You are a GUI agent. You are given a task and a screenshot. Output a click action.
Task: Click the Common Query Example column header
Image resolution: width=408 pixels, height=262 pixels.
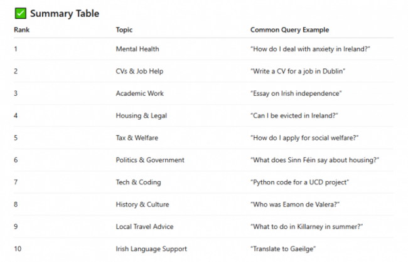[x=289, y=29]
